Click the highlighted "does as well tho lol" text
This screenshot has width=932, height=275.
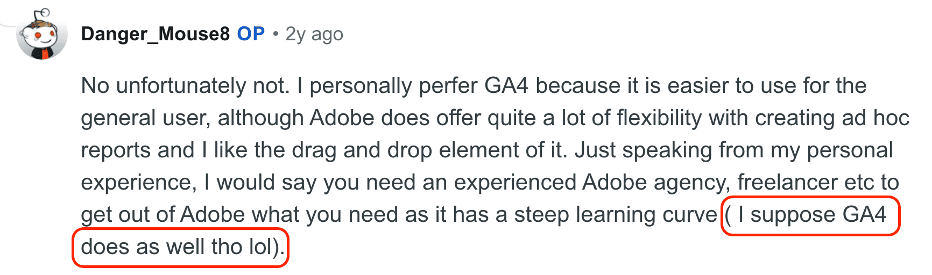(180, 247)
